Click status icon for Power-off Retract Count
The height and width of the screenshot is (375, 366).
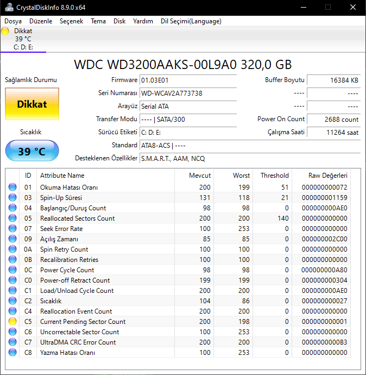(12, 280)
